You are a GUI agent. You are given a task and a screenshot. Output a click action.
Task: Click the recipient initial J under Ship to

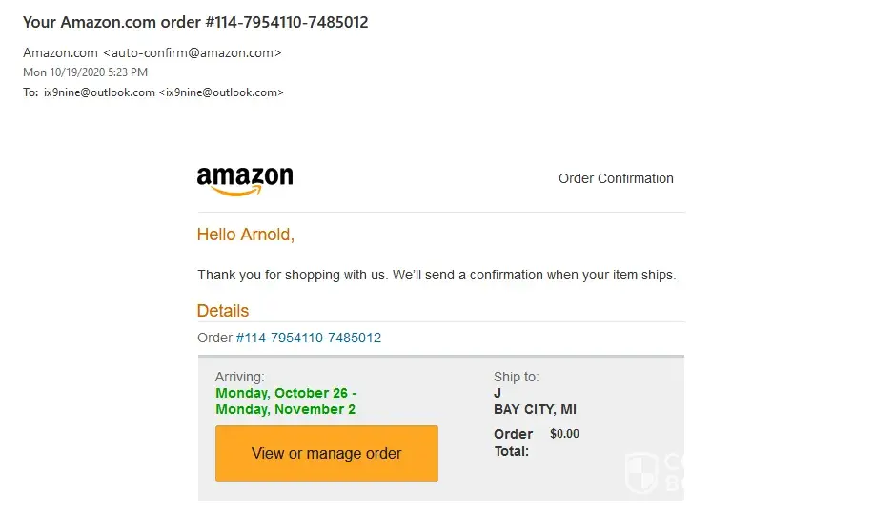[x=498, y=393]
